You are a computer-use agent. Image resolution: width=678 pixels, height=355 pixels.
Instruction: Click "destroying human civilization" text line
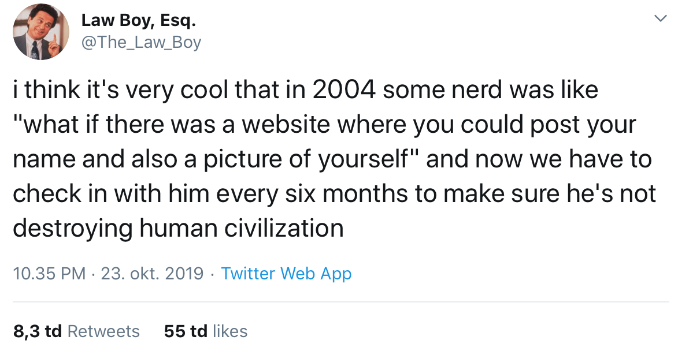[178, 228]
